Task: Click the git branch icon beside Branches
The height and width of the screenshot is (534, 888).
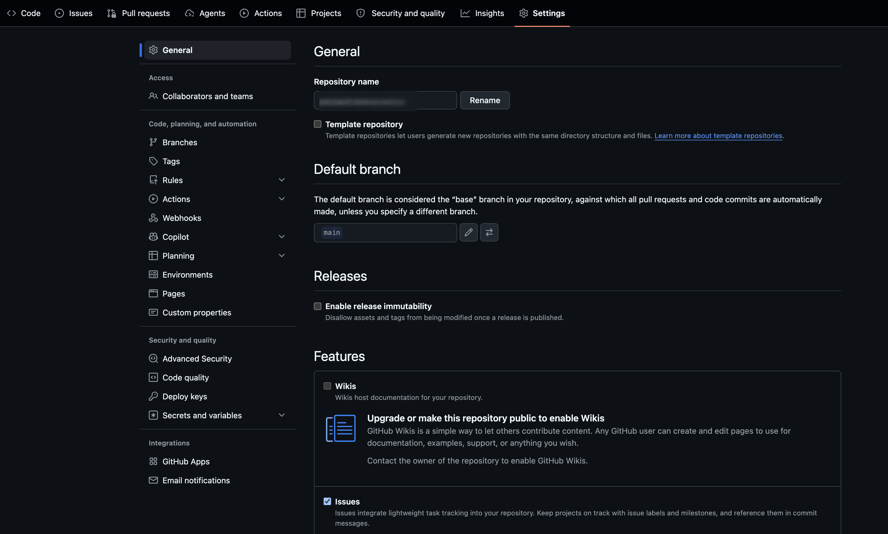Action: [x=153, y=142]
